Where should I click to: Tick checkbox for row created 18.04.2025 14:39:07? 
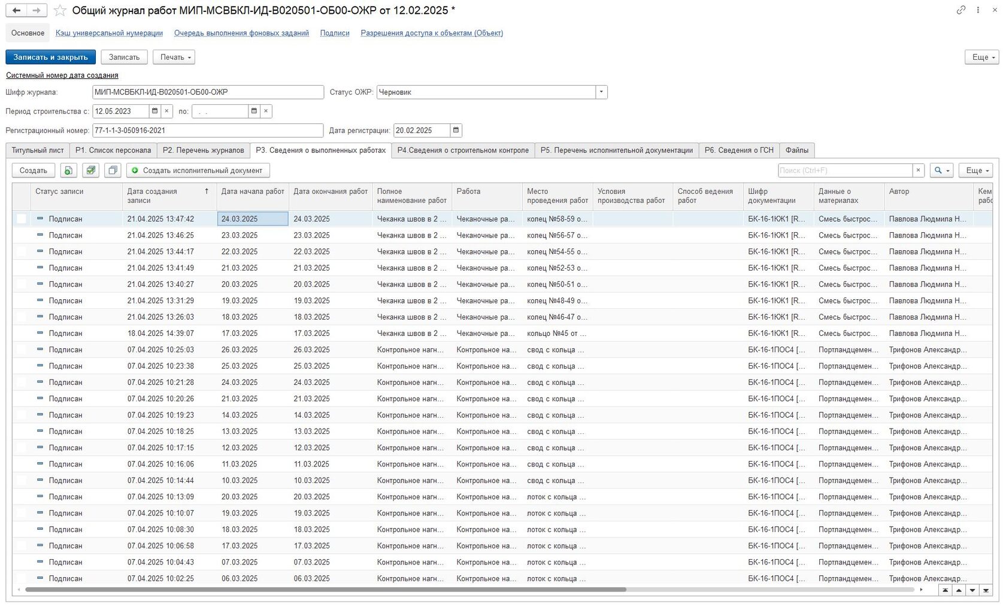click(x=22, y=333)
